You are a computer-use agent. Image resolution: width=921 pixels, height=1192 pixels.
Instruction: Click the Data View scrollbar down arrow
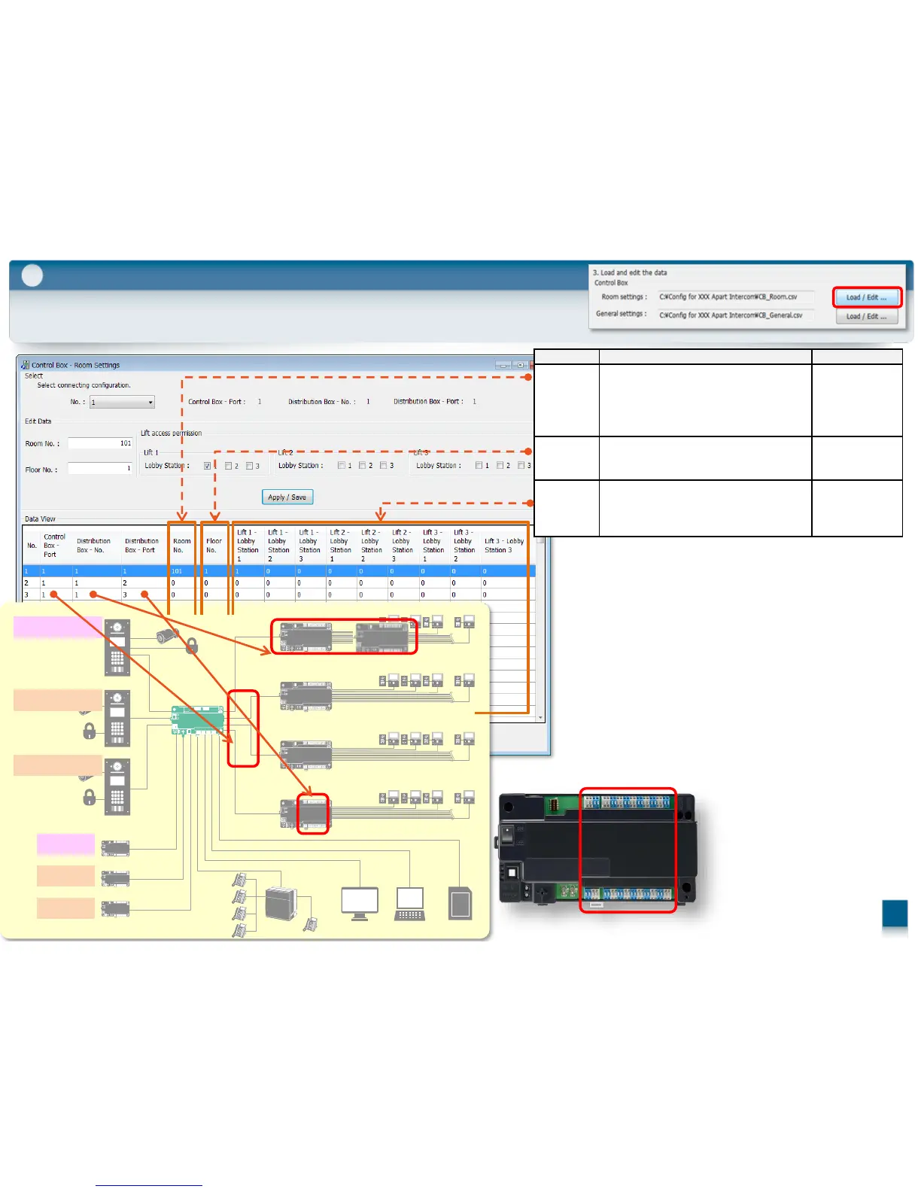(x=540, y=718)
